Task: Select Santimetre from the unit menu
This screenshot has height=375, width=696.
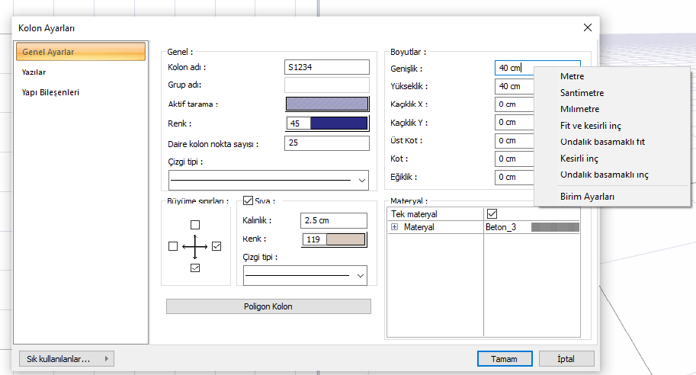Action: tap(582, 93)
